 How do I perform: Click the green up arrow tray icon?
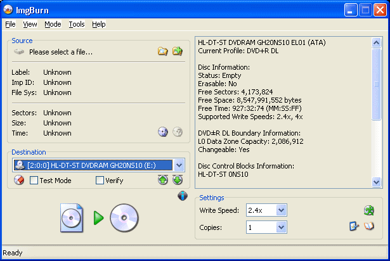click(163, 180)
